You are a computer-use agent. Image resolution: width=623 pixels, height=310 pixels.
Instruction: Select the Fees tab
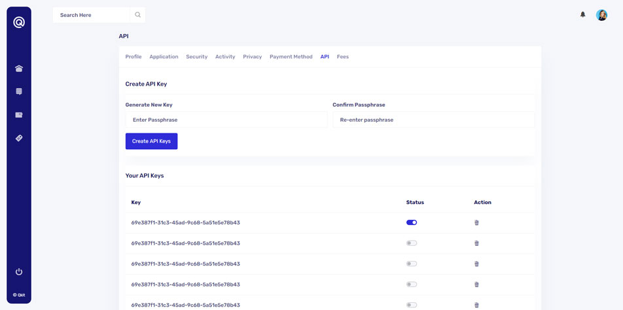(342, 57)
